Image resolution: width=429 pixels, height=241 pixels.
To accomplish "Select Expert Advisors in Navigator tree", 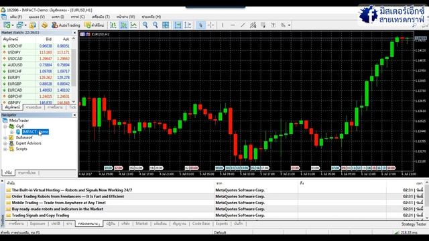I will [x=28, y=143].
